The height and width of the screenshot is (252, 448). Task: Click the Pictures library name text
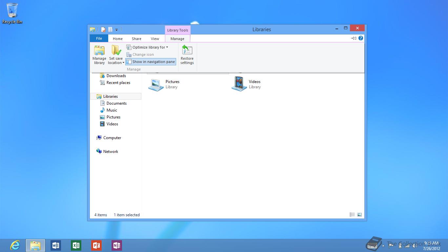[x=173, y=82]
